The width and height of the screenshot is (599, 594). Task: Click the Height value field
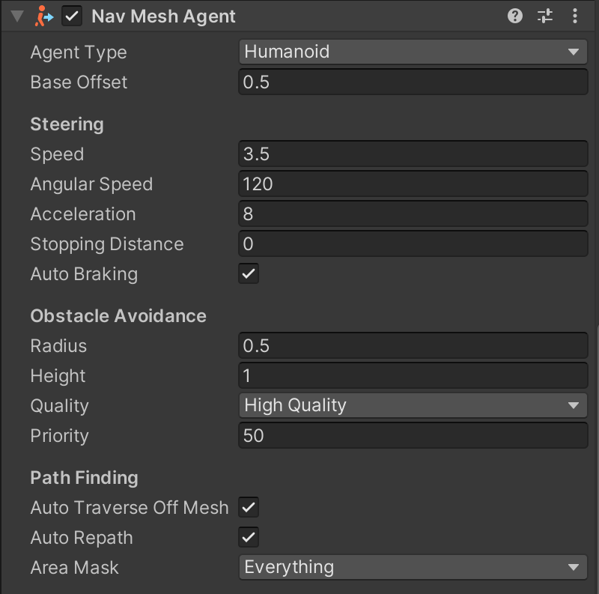click(413, 375)
